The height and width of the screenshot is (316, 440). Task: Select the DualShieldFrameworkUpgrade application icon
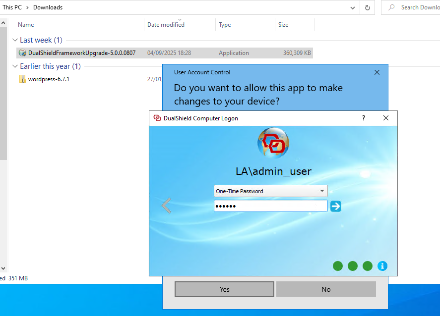(22, 53)
